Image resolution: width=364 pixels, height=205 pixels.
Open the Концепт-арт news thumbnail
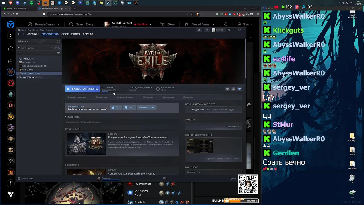pos(86,143)
